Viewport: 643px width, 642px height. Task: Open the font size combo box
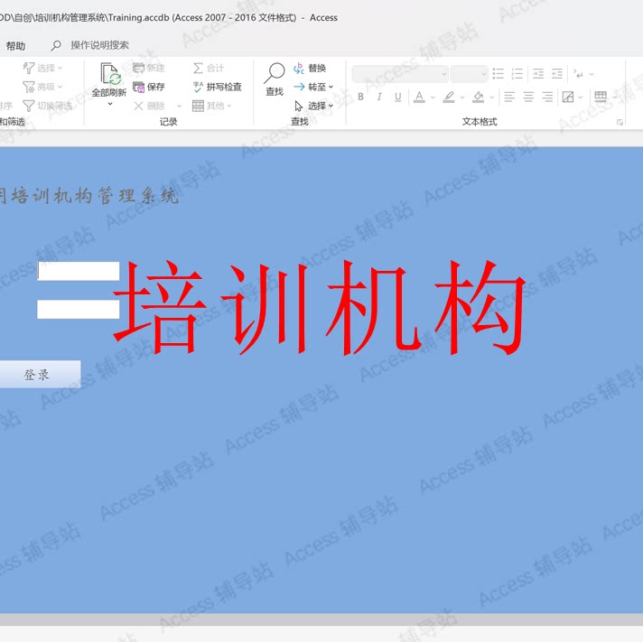[469, 74]
